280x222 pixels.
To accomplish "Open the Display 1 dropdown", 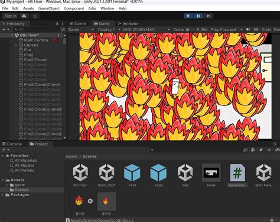I will (109, 29).
